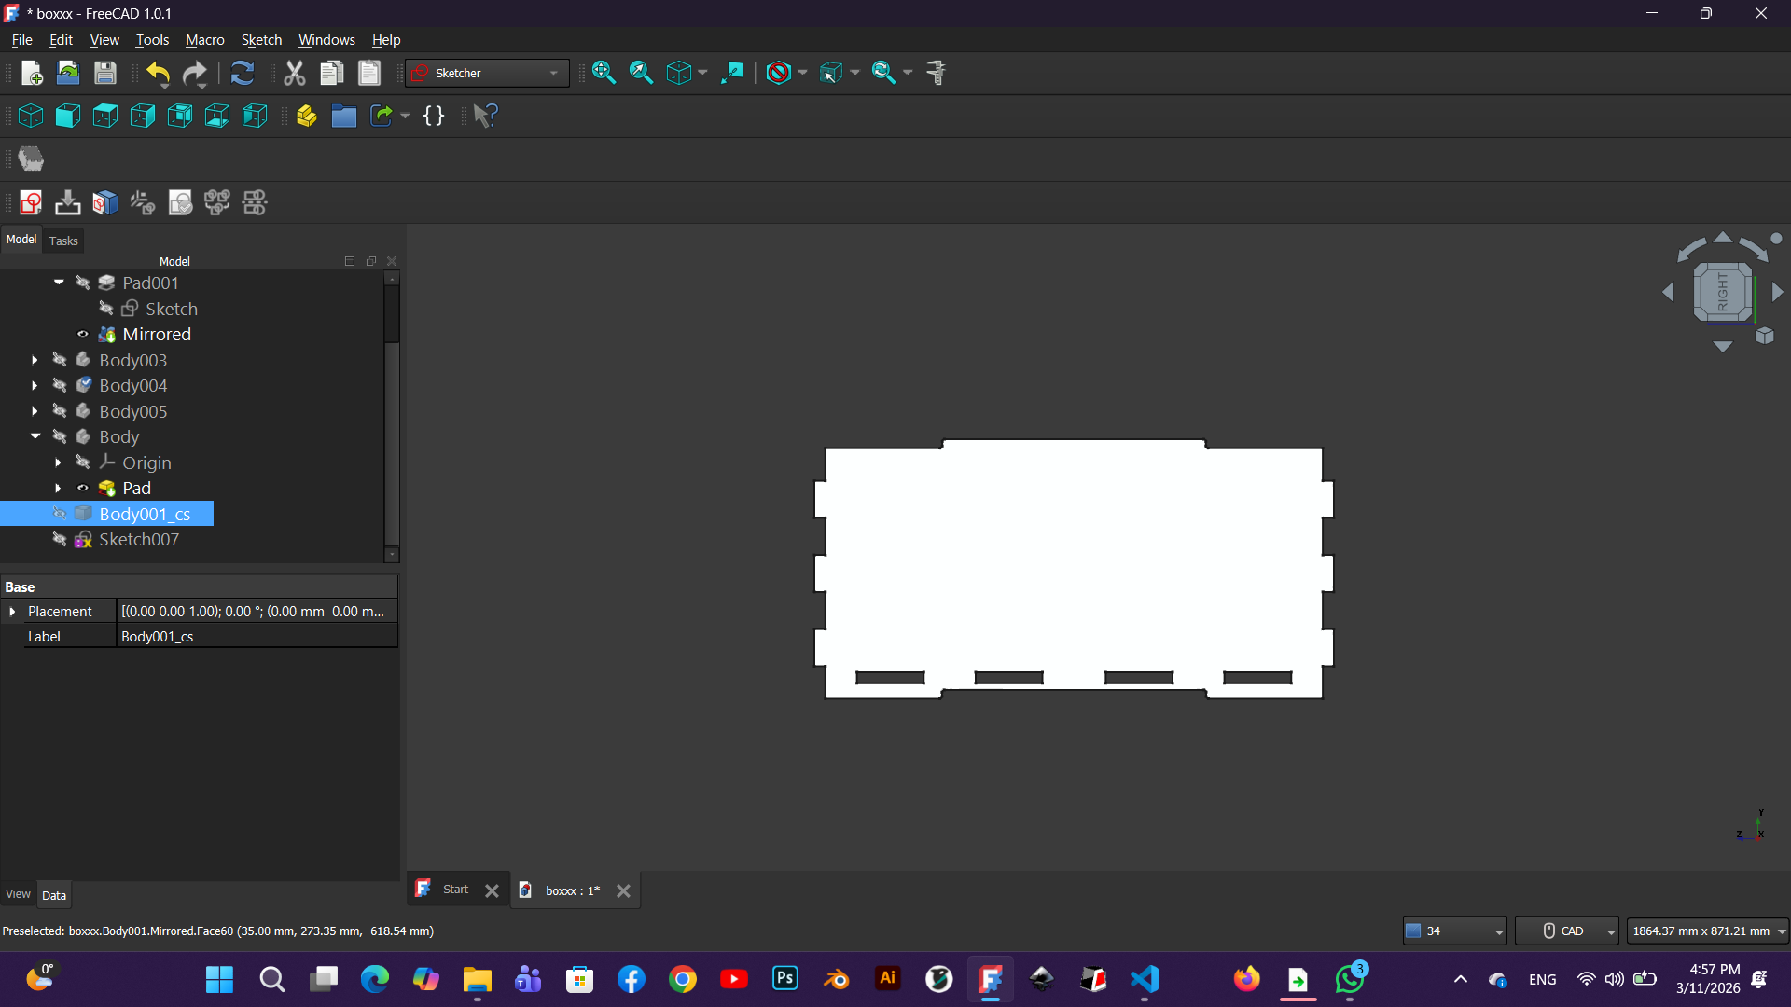Viewport: 1791px width, 1007px height.
Task: Open the Macro menu
Action: [x=204, y=40]
